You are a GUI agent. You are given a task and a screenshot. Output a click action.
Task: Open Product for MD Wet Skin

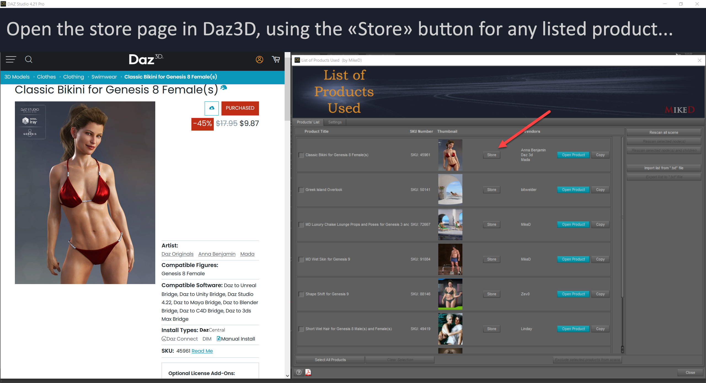click(x=573, y=259)
